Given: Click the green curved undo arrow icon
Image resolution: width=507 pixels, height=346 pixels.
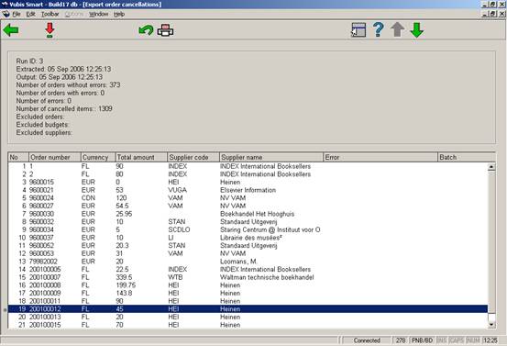Looking at the screenshot, I should (146, 30).
